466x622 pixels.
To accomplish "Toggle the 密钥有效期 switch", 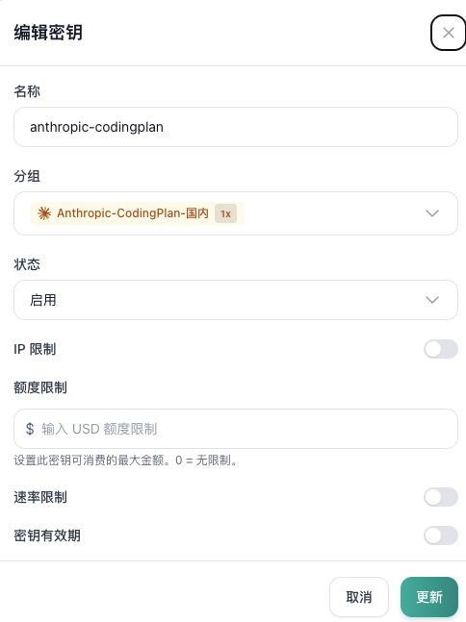I will pyautogui.click(x=441, y=535).
